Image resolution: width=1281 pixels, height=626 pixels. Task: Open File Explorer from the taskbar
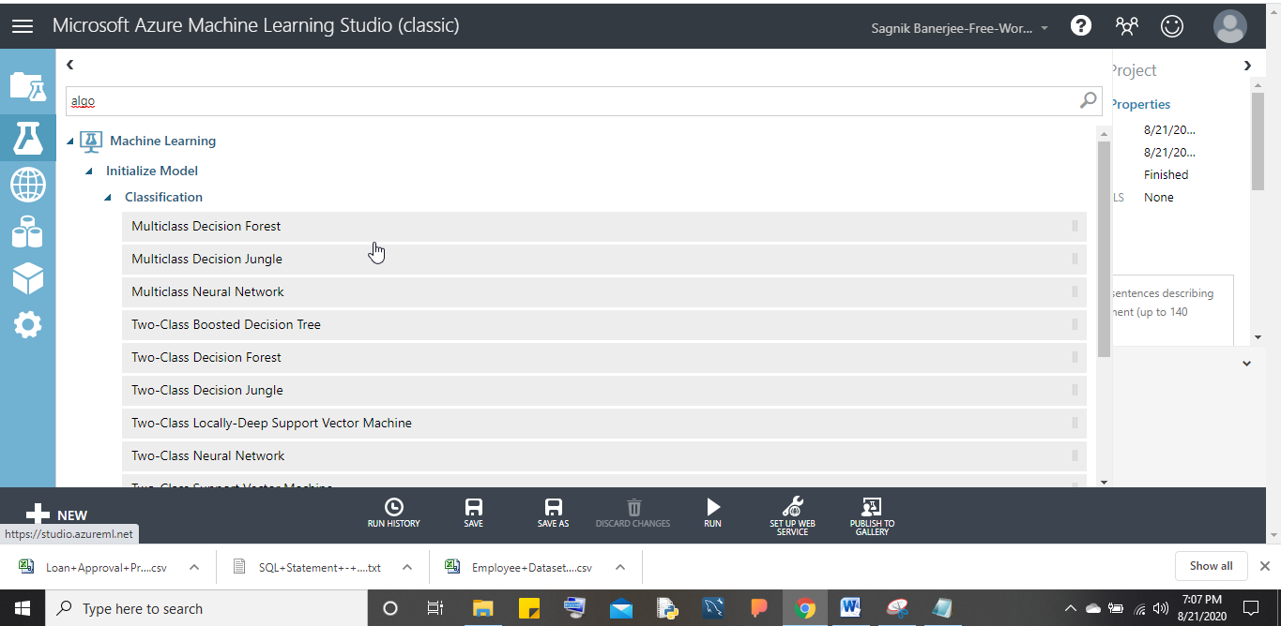[482, 608]
